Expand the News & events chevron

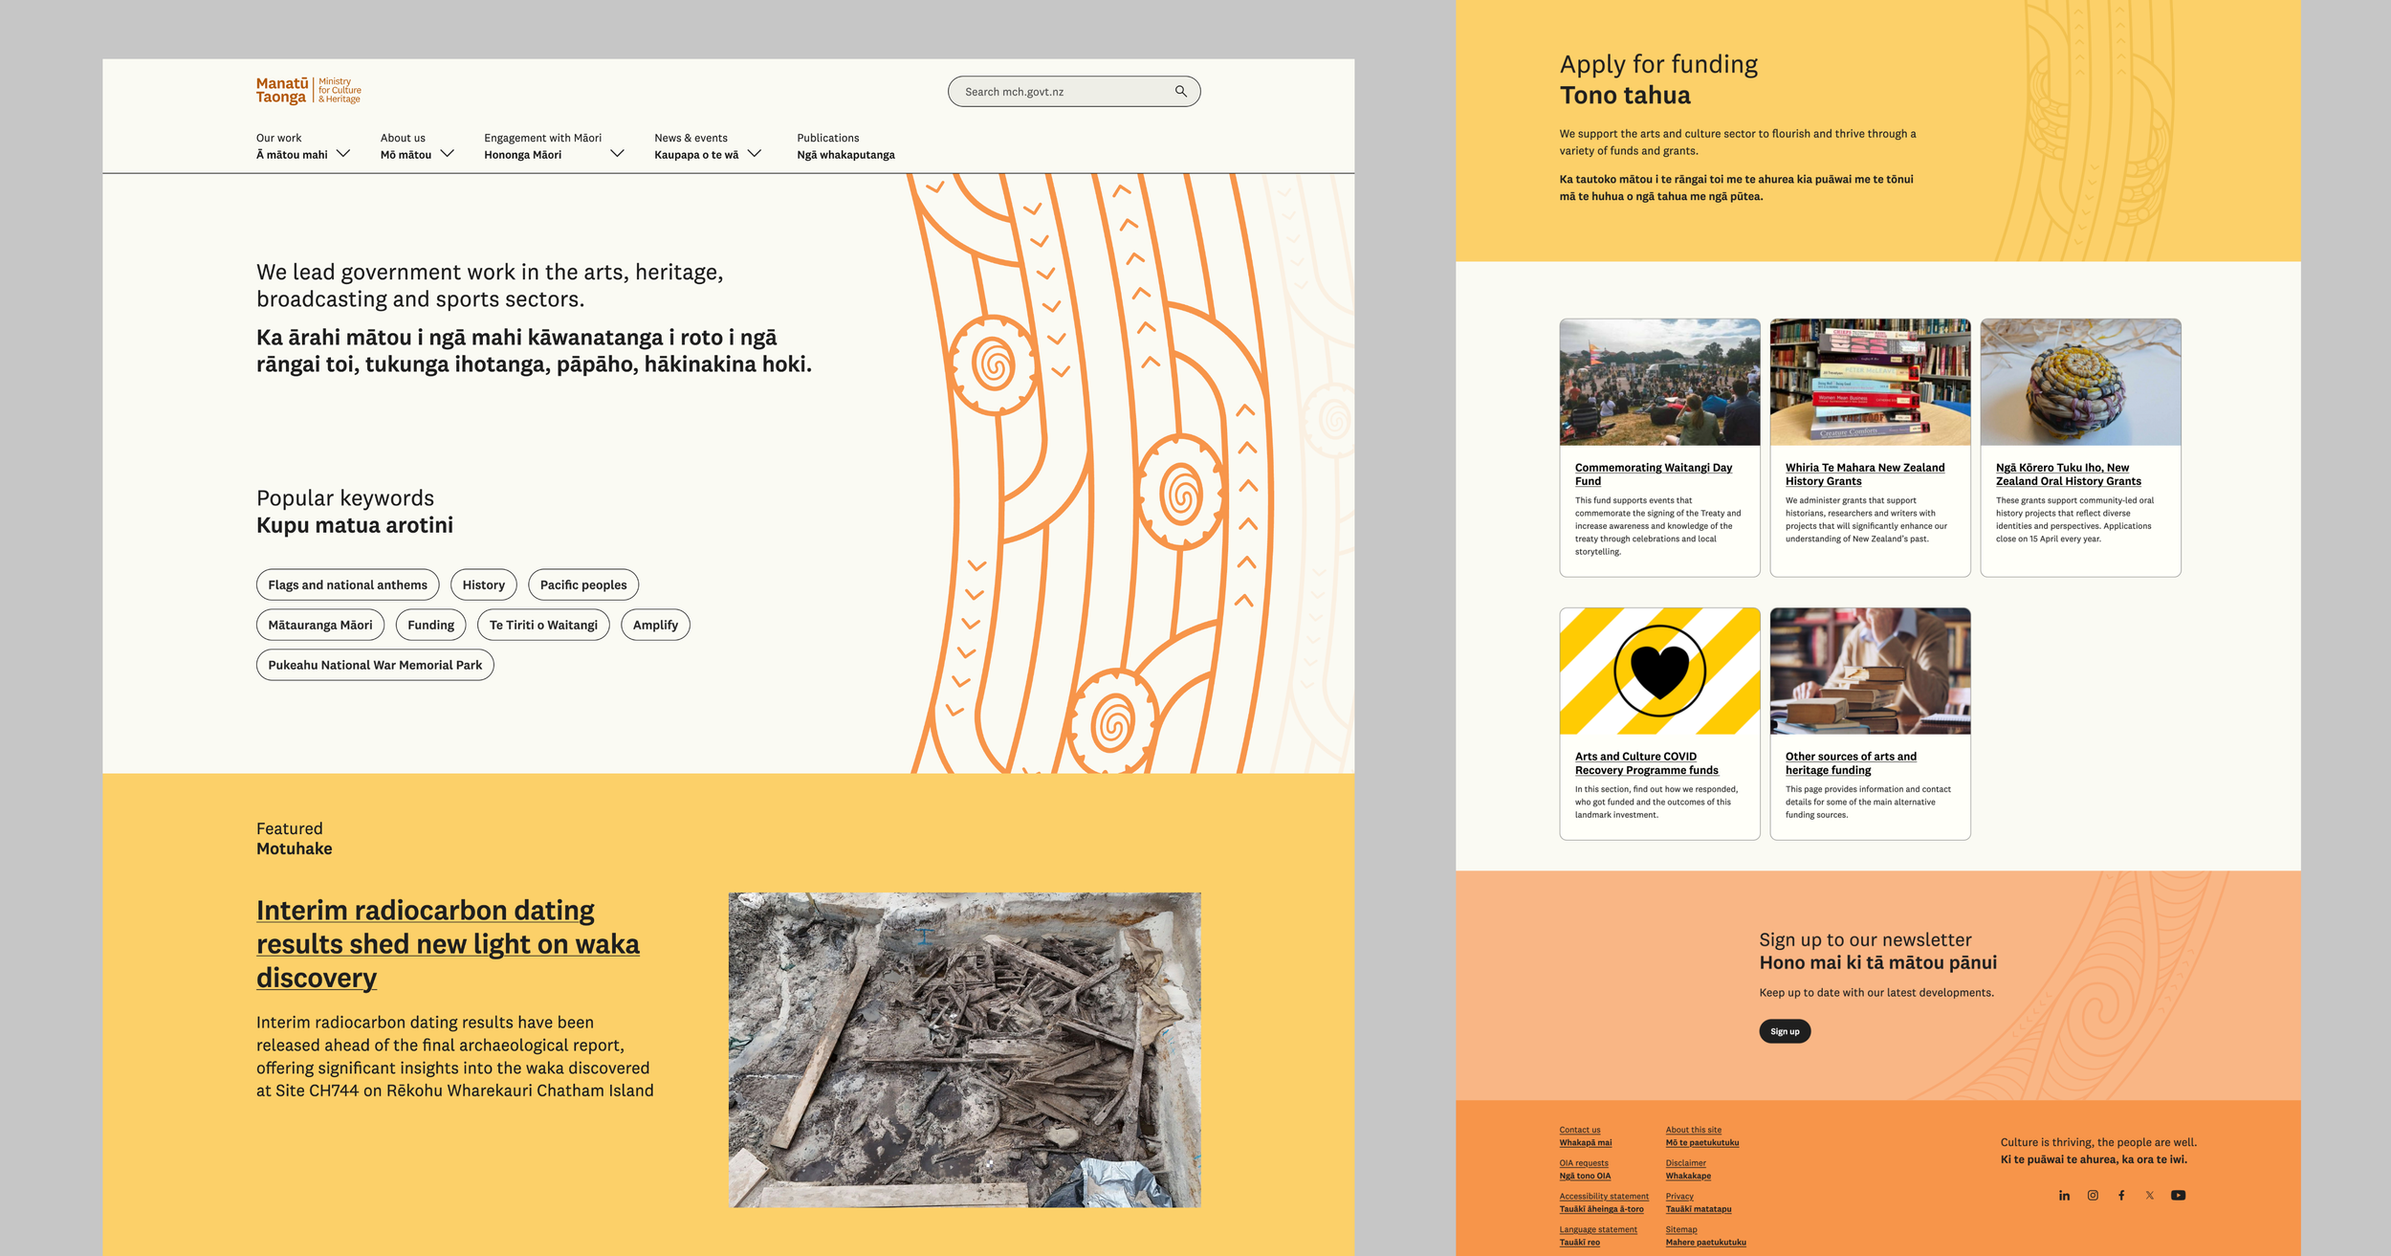755,153
